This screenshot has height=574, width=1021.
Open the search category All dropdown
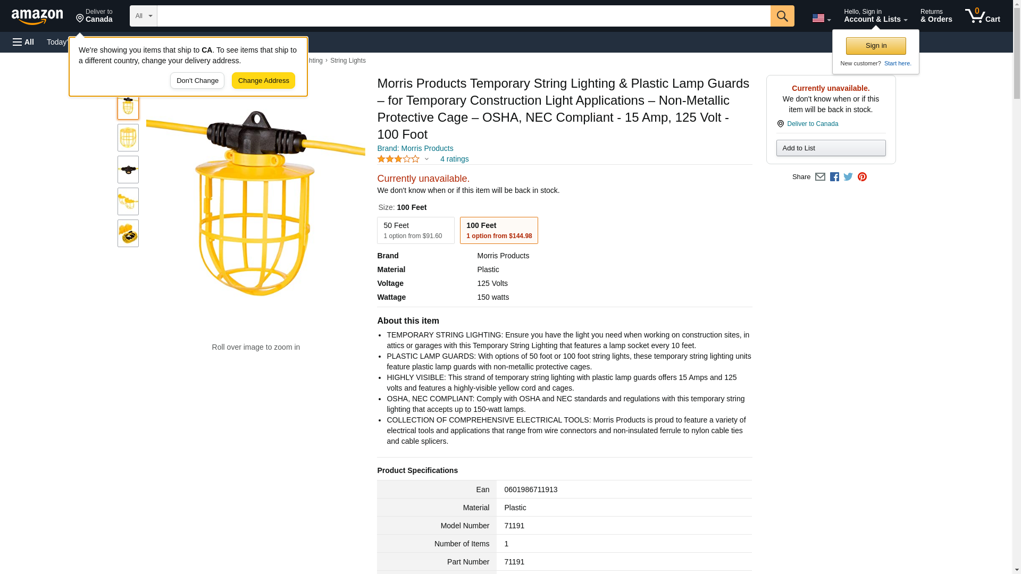pyautogui.click(x=143, y=16)
